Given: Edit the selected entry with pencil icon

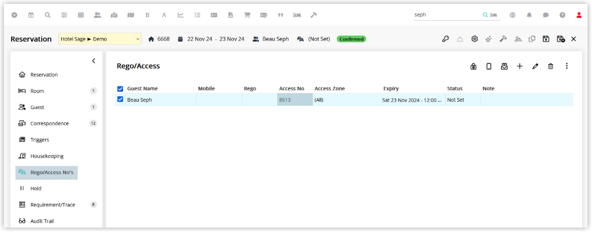Looking at the screenshot, I should (535, 66).
